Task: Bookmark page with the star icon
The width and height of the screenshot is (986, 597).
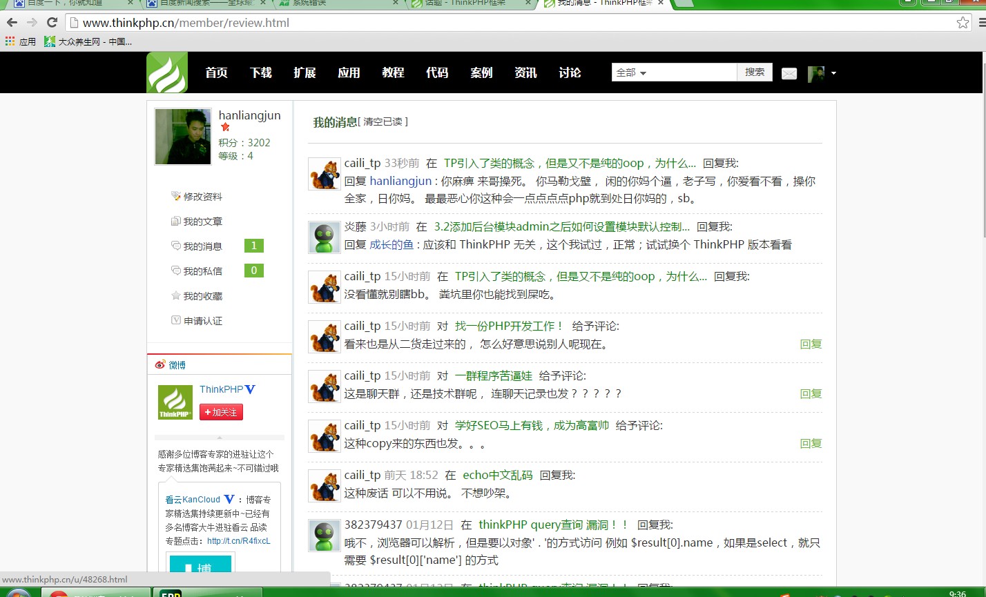Action: click(x=963, y=23)
